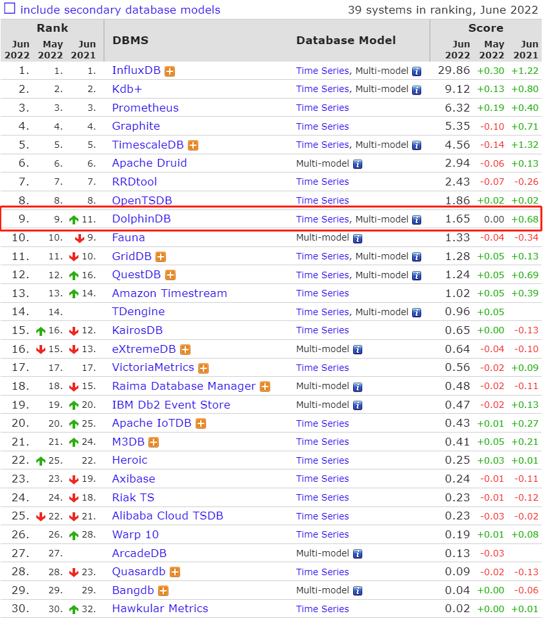
Task: Open the Axibase link
Action: [133, 479]
